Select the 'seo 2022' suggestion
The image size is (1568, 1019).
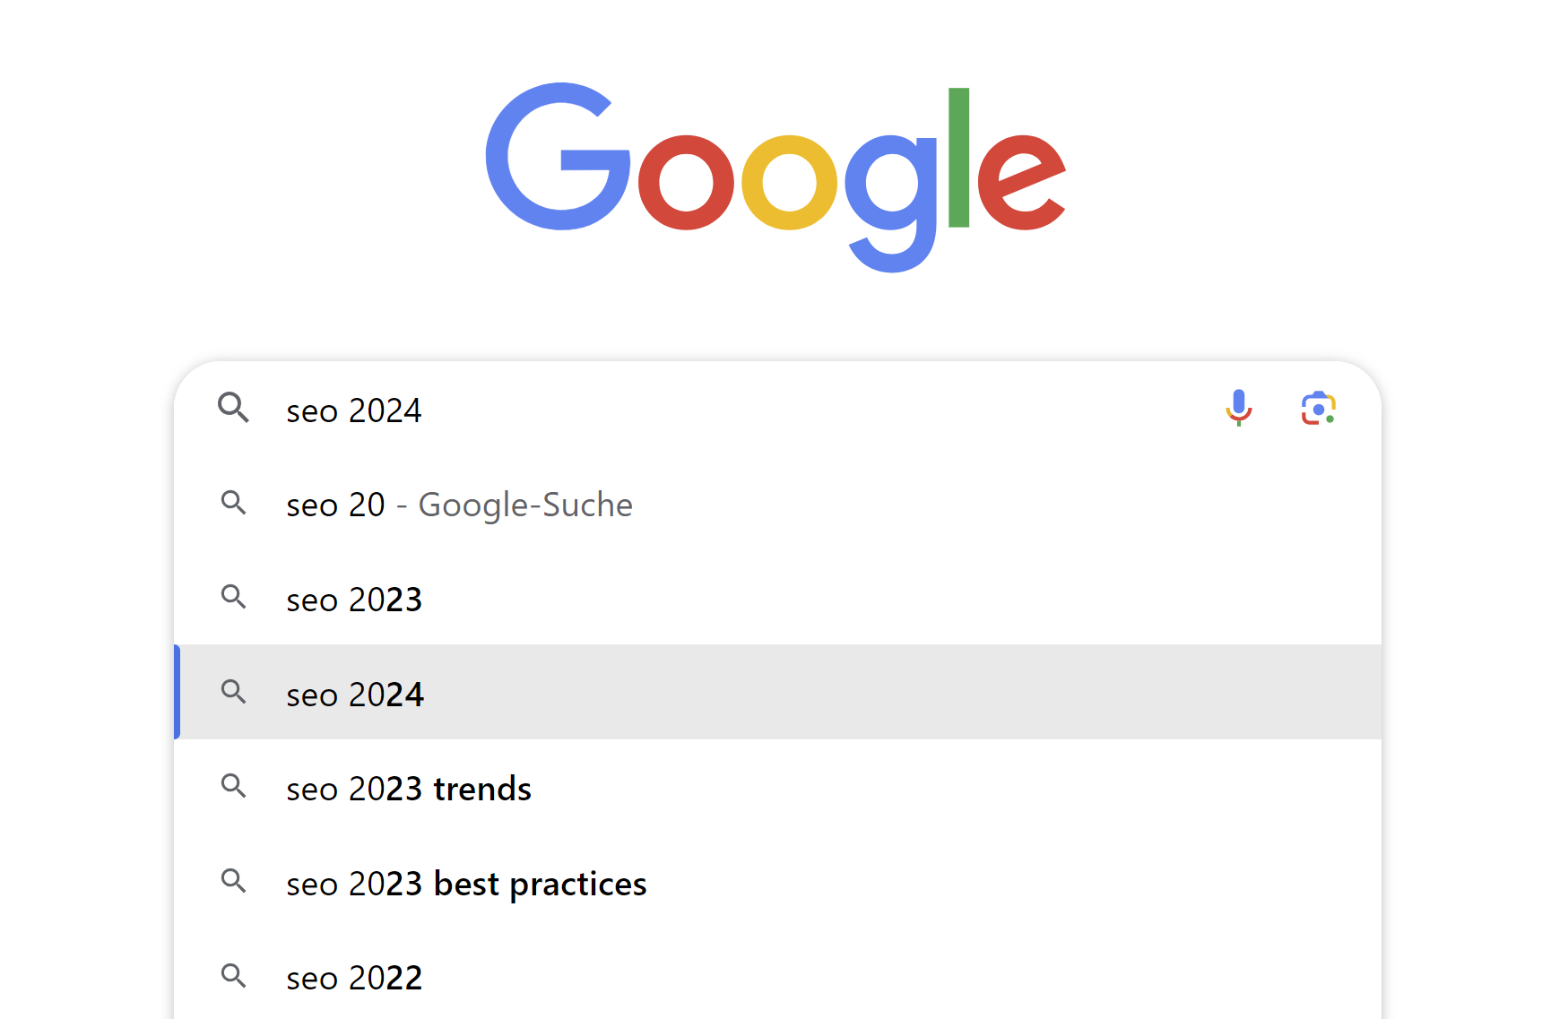[355, 976]
